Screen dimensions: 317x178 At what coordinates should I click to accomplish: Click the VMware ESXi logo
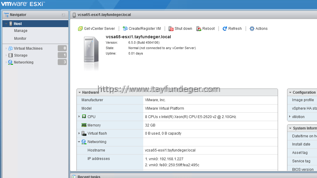point(23,4)
